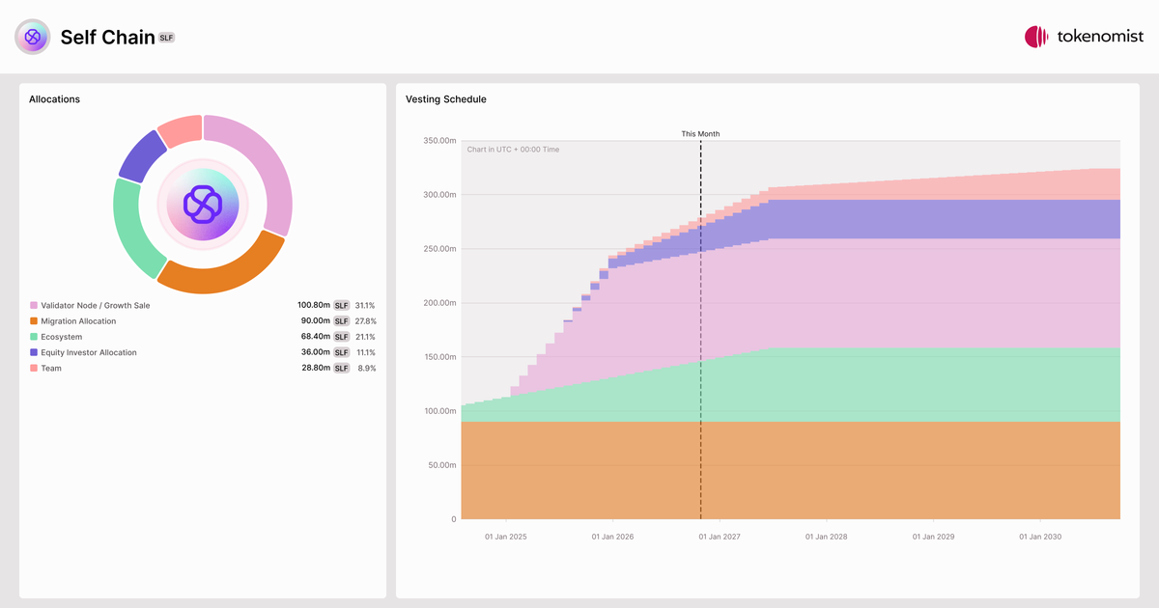The height and width of the screenshot is (608, 1159).
Task: Click the 50.00m y-axis label
Action: coord(441,465)
